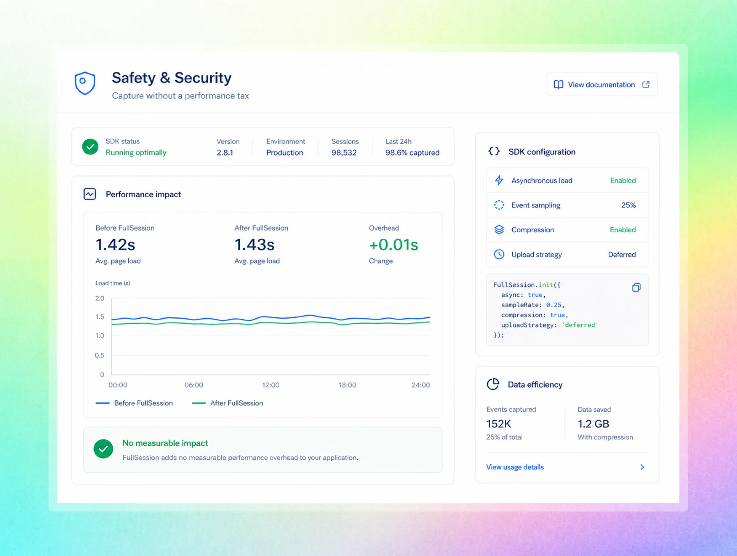The width and height of the screenshot is (737, 556).
Task: Click the green SDK status checkmark icon
Action: click(90, 147)
